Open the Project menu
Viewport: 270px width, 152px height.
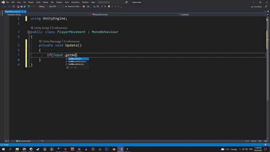click(31, 2)
